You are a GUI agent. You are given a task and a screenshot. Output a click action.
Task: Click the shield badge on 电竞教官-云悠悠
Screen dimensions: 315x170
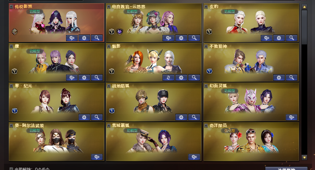tap(120, 31)
